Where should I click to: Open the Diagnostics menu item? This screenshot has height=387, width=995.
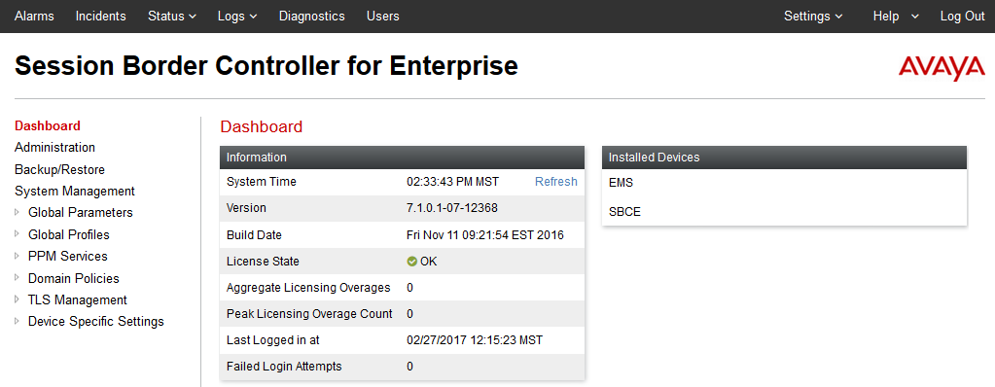tap(311, 17)
